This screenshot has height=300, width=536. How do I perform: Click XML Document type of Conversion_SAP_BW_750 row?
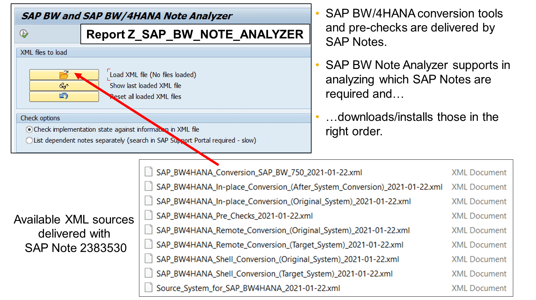(479, 172)
